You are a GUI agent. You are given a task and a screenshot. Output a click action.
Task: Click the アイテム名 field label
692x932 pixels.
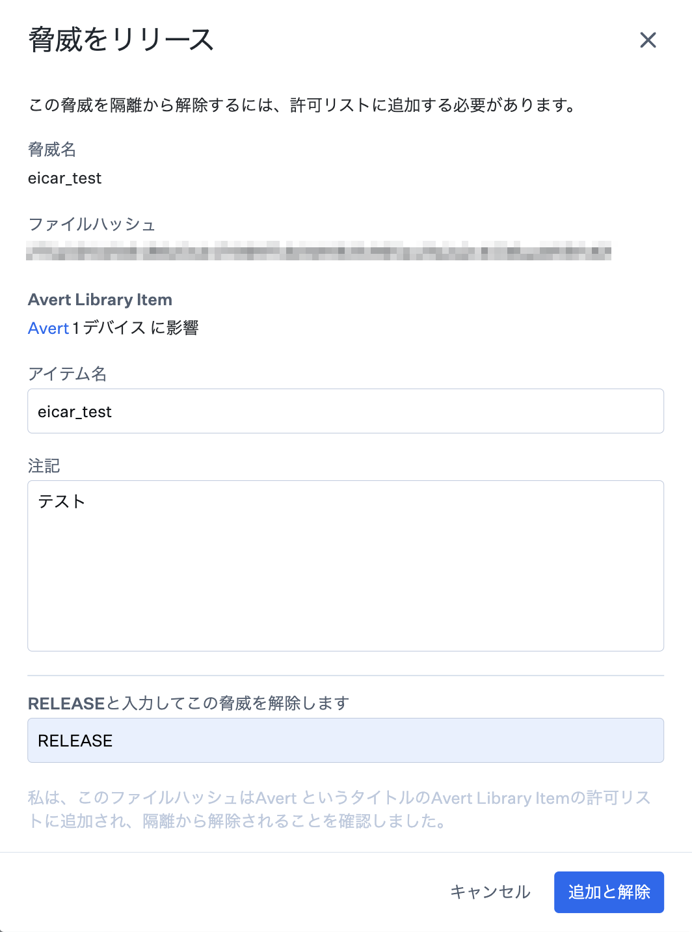tap(68, 374)
